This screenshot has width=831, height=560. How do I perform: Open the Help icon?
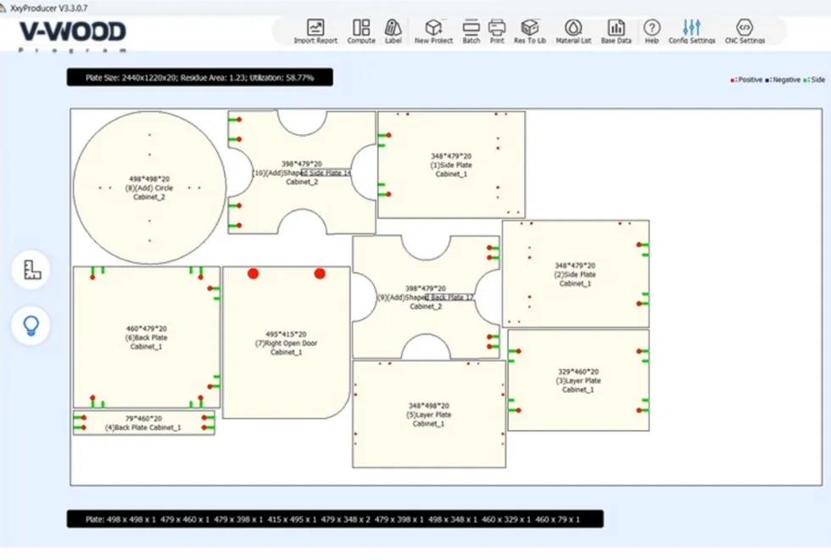pyautogui.click(x=651, y=31)
